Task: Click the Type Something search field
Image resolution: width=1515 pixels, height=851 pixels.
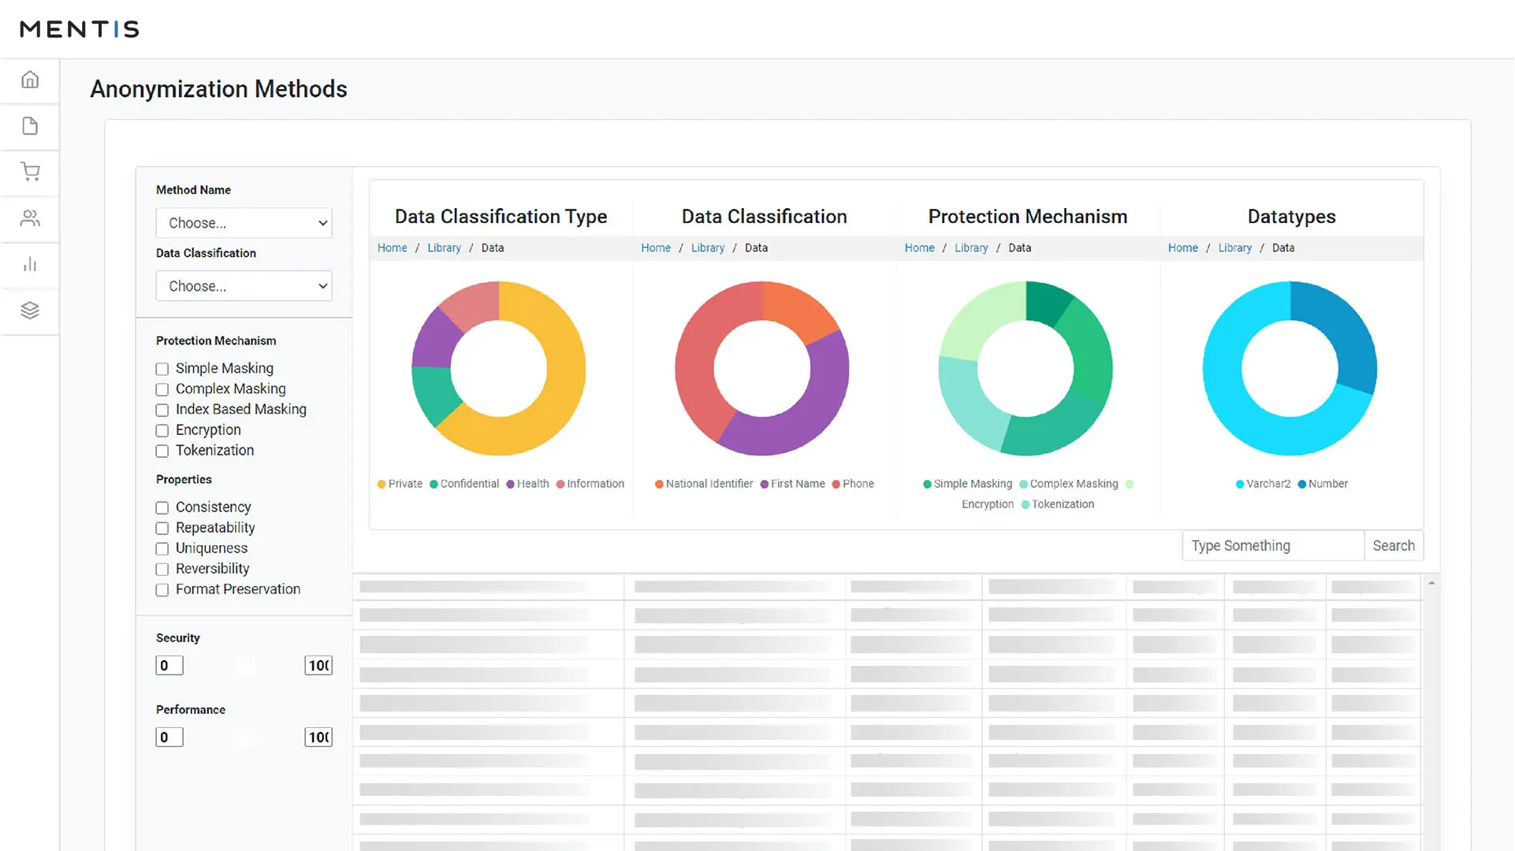Action: click(1272, 545)
